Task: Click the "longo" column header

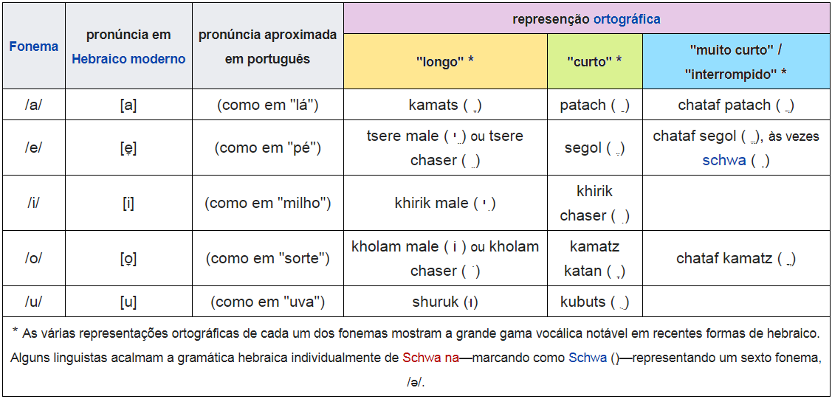Action: point(444,62)
